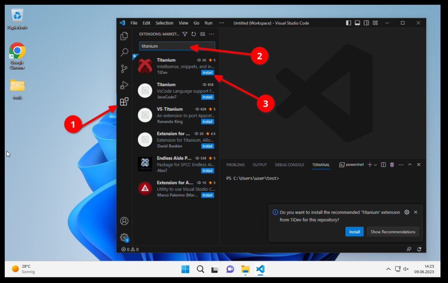448x283 pixels.
Task: Toggle bottom panel layout icon
Action: 357,23
